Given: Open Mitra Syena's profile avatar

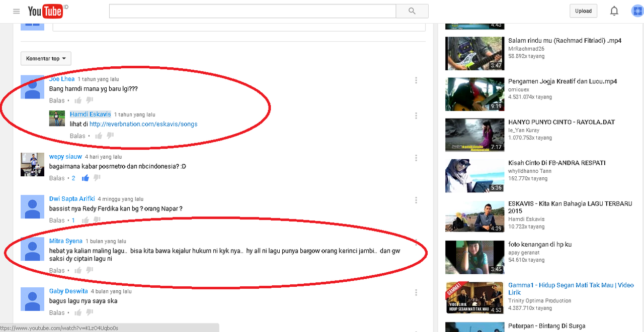Looking at the screenshot, I should click(x=33, y=249).
